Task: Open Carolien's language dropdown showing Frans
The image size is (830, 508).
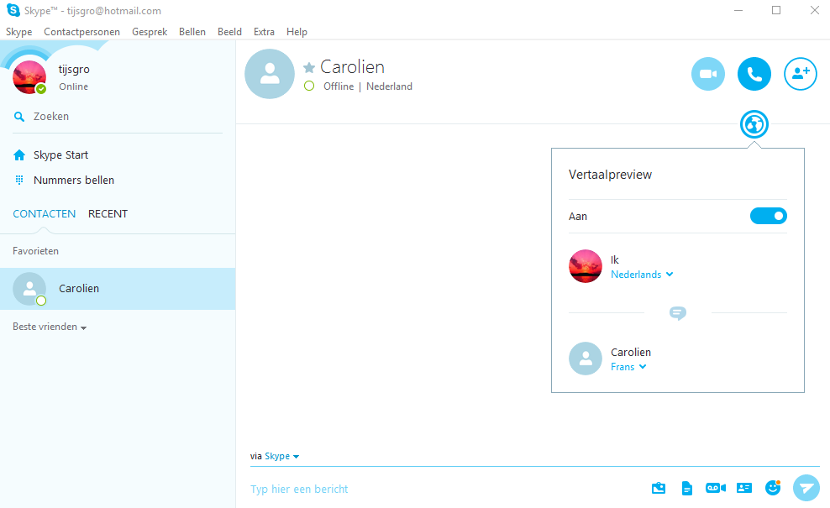Action: tap(628, 367)
